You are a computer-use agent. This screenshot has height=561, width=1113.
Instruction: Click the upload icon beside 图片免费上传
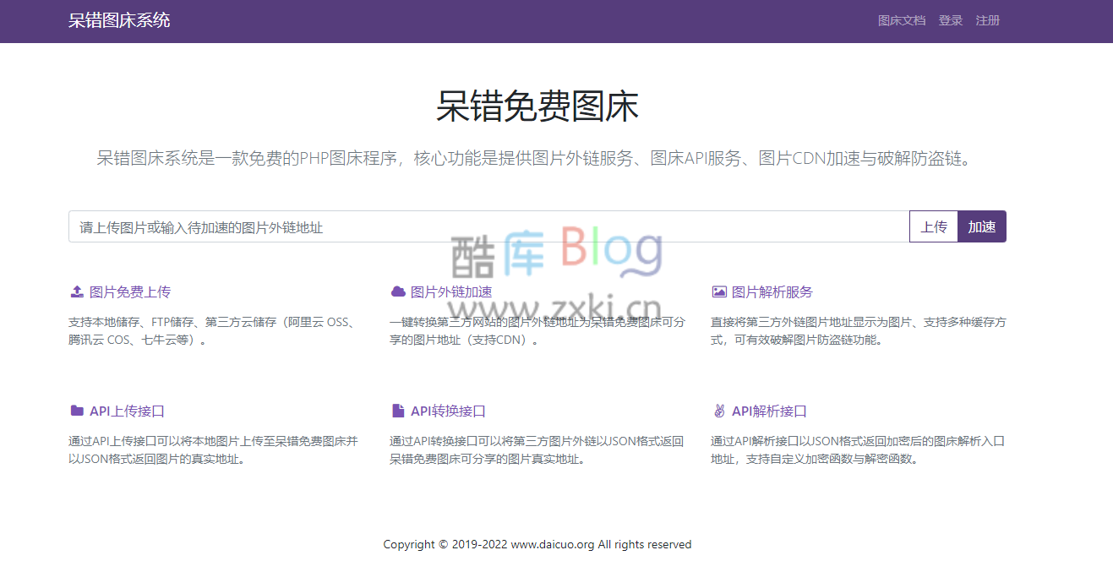[76, 291]
